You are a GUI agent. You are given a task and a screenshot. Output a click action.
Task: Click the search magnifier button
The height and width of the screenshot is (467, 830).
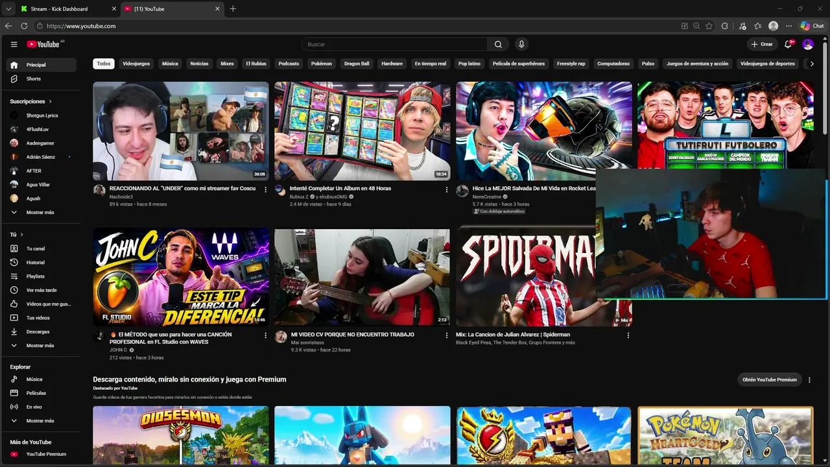[498, 44]
